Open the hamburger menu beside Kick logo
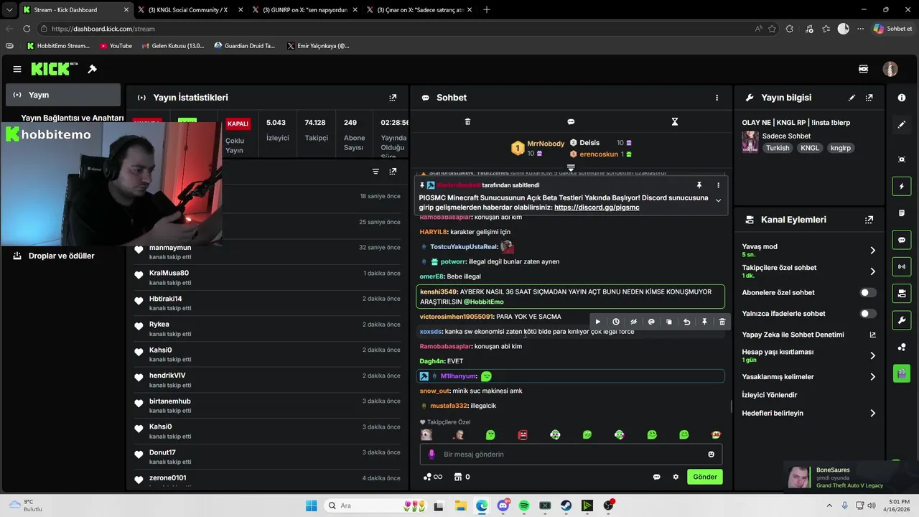This screenshot has width=919, height=517. click(17, 69)
